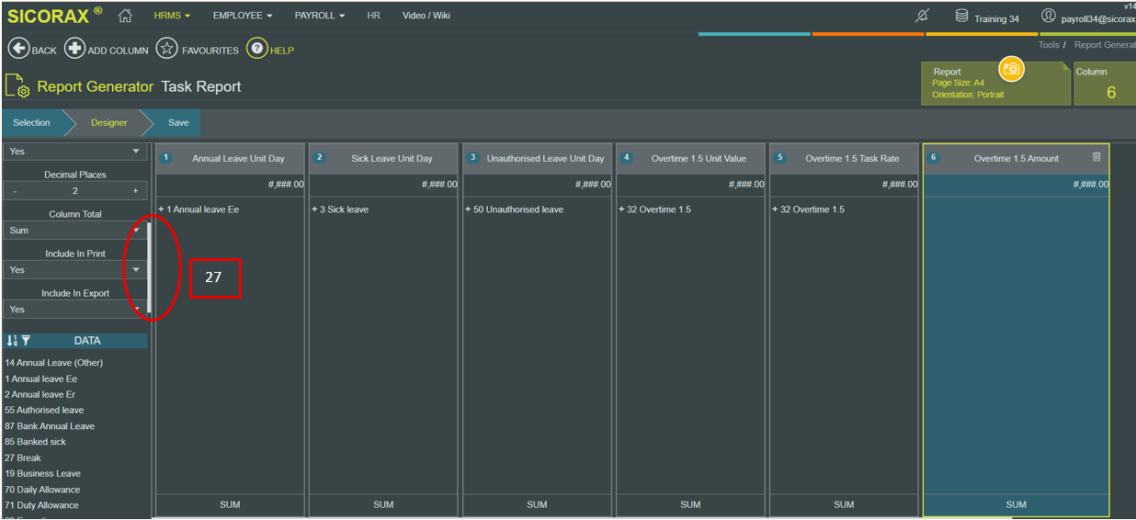
Task: Expand the '1 Annual leave Ee' column entry
Action: 161,209
